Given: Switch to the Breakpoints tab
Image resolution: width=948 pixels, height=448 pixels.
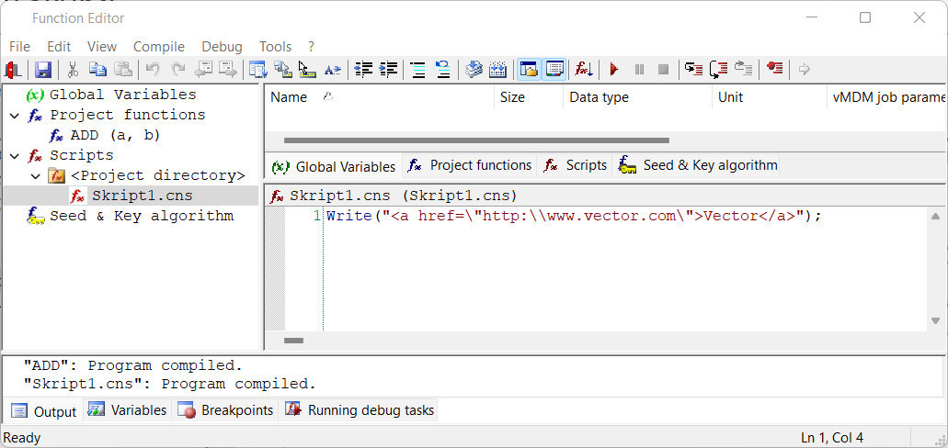Looking at the screenshot, I should pyautogui.click(x=225, y=410).
